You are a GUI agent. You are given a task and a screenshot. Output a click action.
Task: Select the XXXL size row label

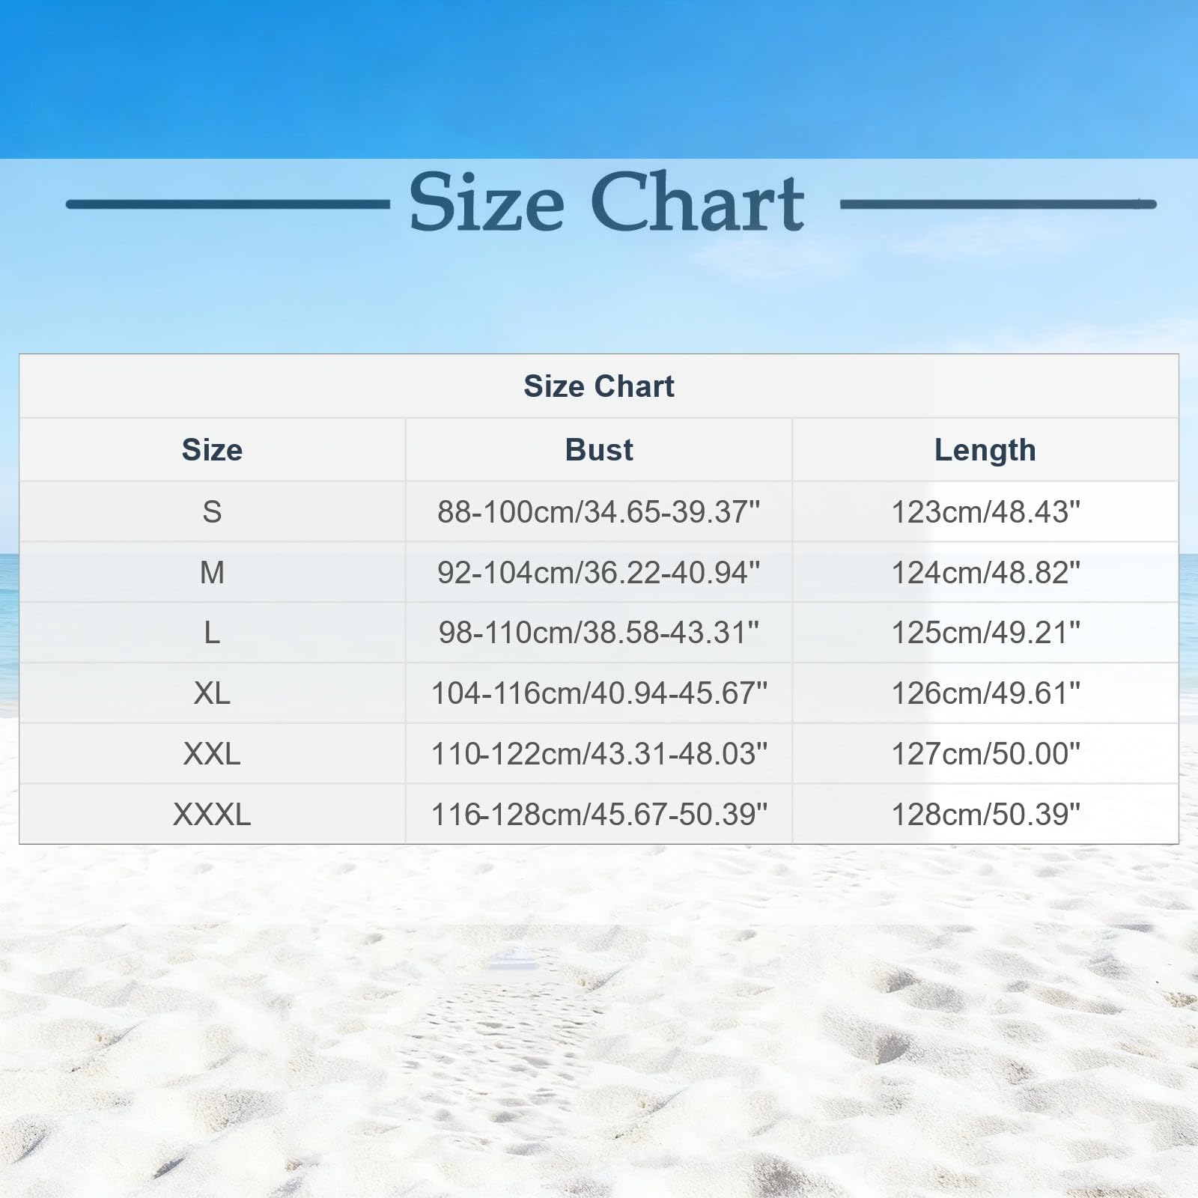[212, 815]
